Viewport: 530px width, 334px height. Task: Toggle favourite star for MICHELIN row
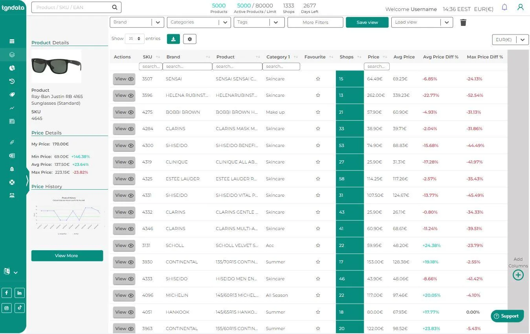[318, 295]
